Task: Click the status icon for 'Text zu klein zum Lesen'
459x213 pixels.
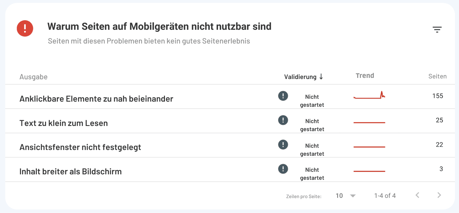Action: 283,120
